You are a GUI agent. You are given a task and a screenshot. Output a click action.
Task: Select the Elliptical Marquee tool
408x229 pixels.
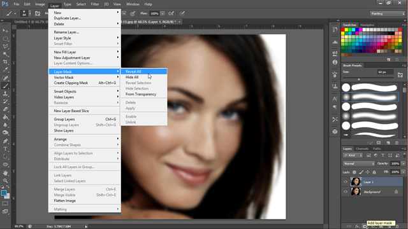pyautogui.click(x=5, y=39)
